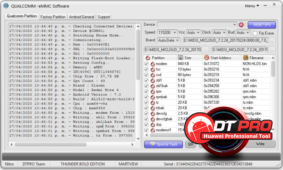The height and width of the screenshot is (170, 283).
Task: Click the Filename column header icon
Action: tap(246, 58)
